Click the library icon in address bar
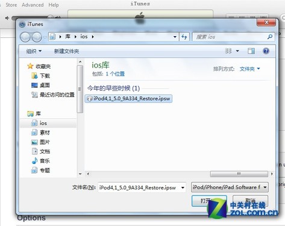 (x=52, y=37)
